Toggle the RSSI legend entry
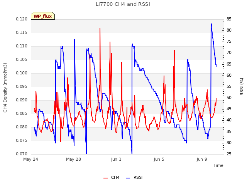This screenshot has width=247, height=185. pyautogui.click(x=134, y=177)
